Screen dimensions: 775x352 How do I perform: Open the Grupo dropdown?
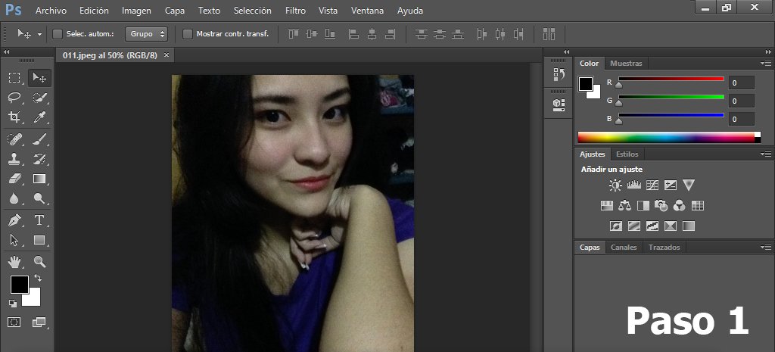point(146,34)
